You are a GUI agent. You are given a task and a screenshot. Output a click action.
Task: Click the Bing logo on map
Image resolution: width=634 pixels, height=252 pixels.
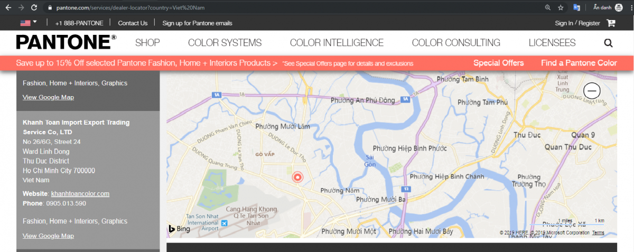coord(180,229)
